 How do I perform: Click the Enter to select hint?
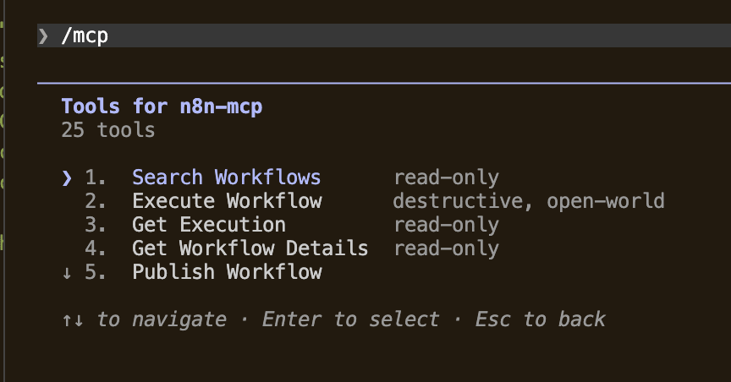[350, 319]
